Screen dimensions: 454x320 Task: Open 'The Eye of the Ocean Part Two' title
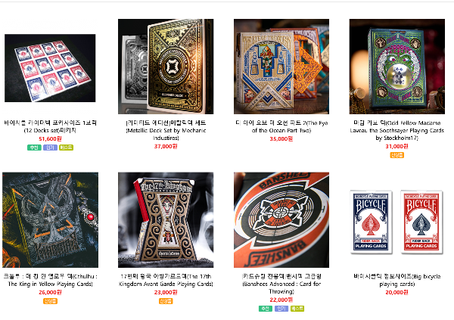[281, 126]
